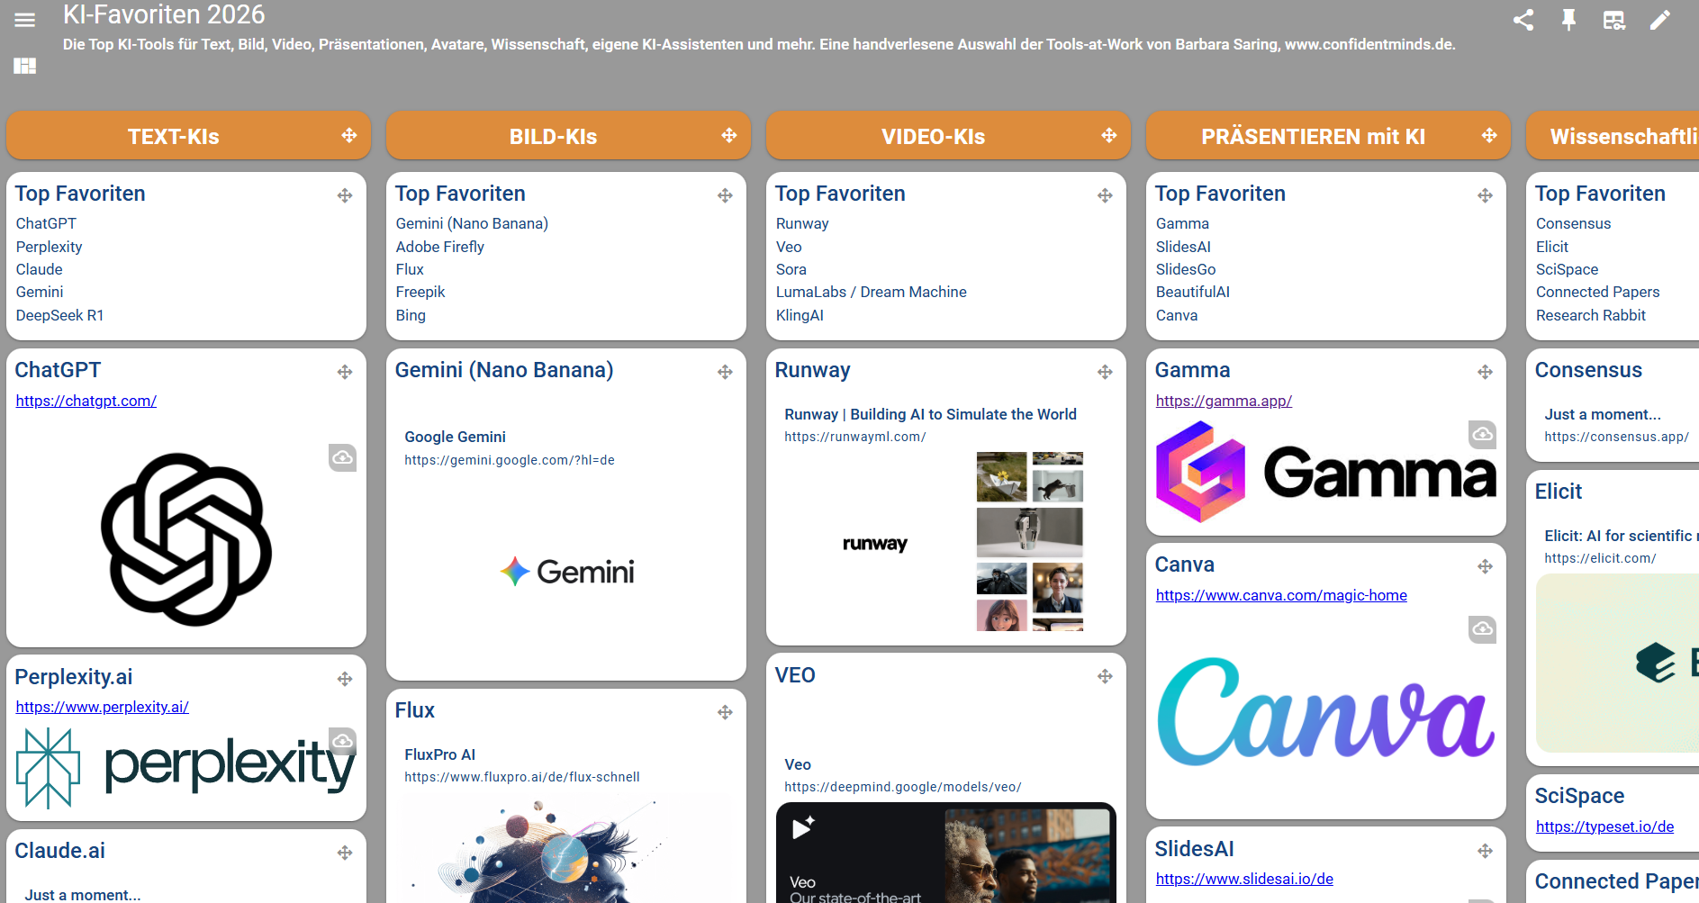Image resolution: width=1699 pixels, height=903 pixels.
Task: Click 'https://deepmind.google/models/veo/' URL text
Action: (x=902, y=787)
